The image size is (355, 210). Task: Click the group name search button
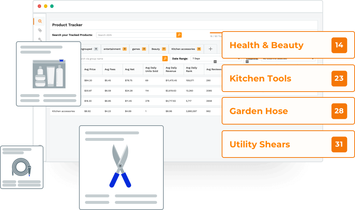pos(165,59)
